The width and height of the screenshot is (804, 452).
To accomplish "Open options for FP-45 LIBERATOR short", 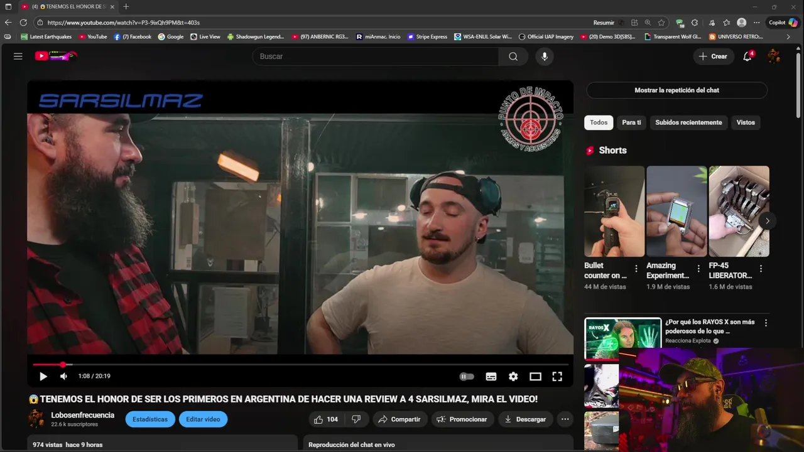I will click(x=761, y=269).
